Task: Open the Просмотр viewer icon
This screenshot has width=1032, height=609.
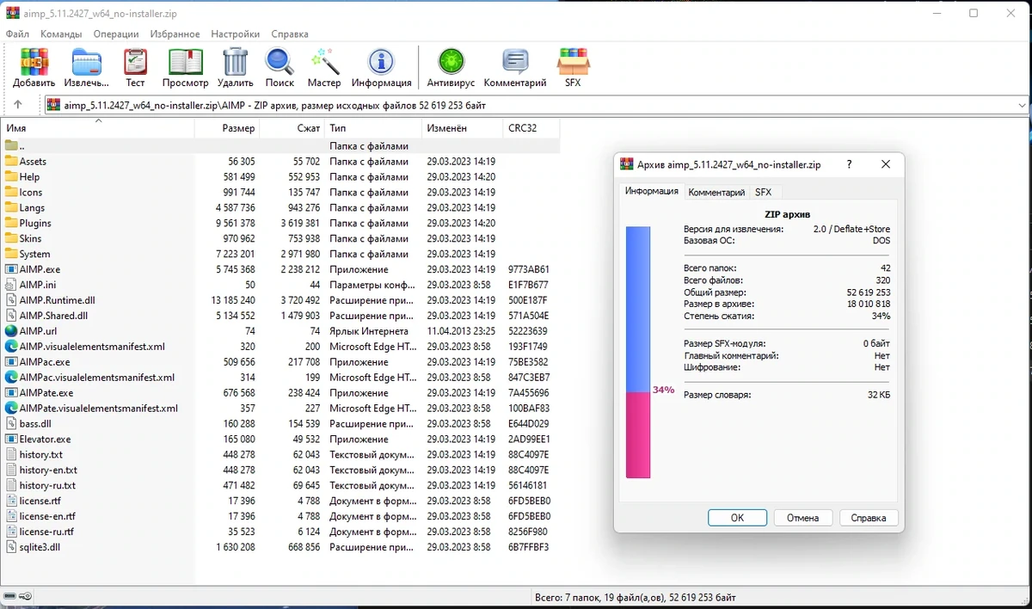Action: (185, 63)
